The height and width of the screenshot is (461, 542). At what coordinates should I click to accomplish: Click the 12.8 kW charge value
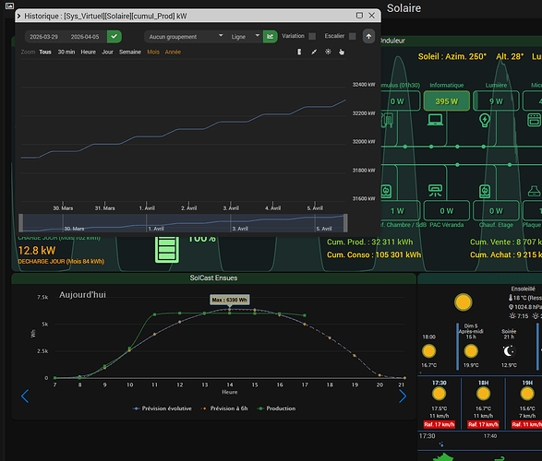pos(37,251)
